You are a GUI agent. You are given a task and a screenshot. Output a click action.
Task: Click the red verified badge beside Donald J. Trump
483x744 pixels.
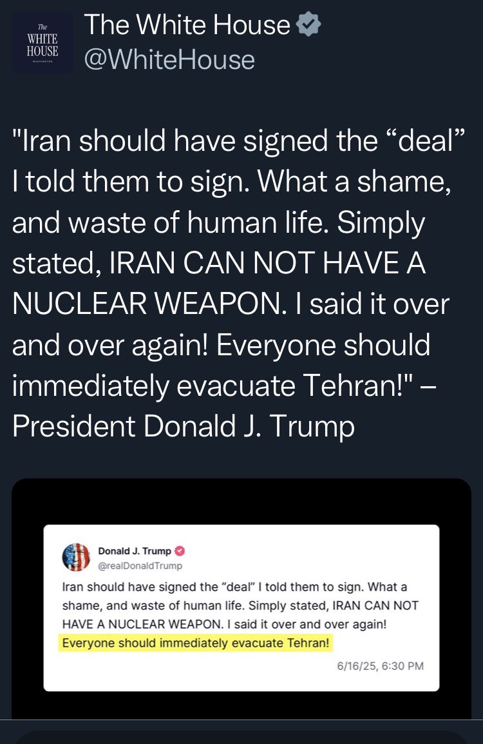point(180,551)
